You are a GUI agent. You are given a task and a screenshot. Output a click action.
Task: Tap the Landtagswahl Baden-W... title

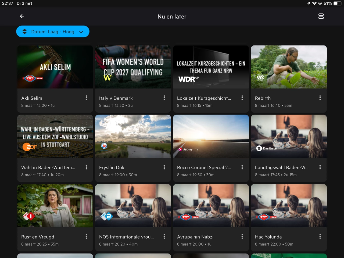point(281,167)
